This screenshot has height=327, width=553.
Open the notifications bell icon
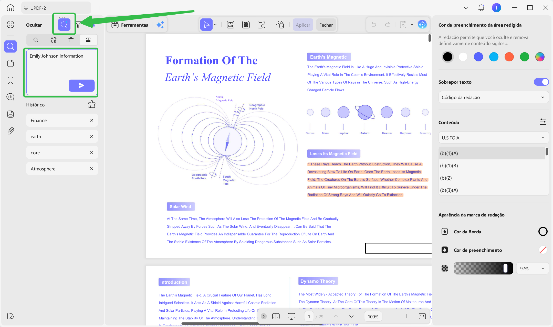(481, 8)
